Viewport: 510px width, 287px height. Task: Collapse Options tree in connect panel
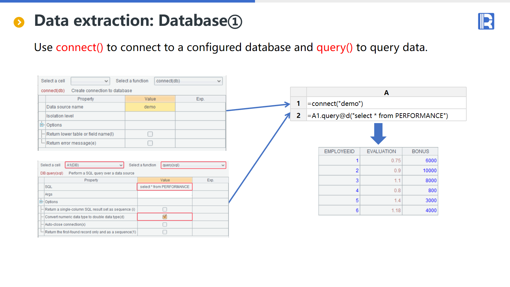[x=41, y=125]
